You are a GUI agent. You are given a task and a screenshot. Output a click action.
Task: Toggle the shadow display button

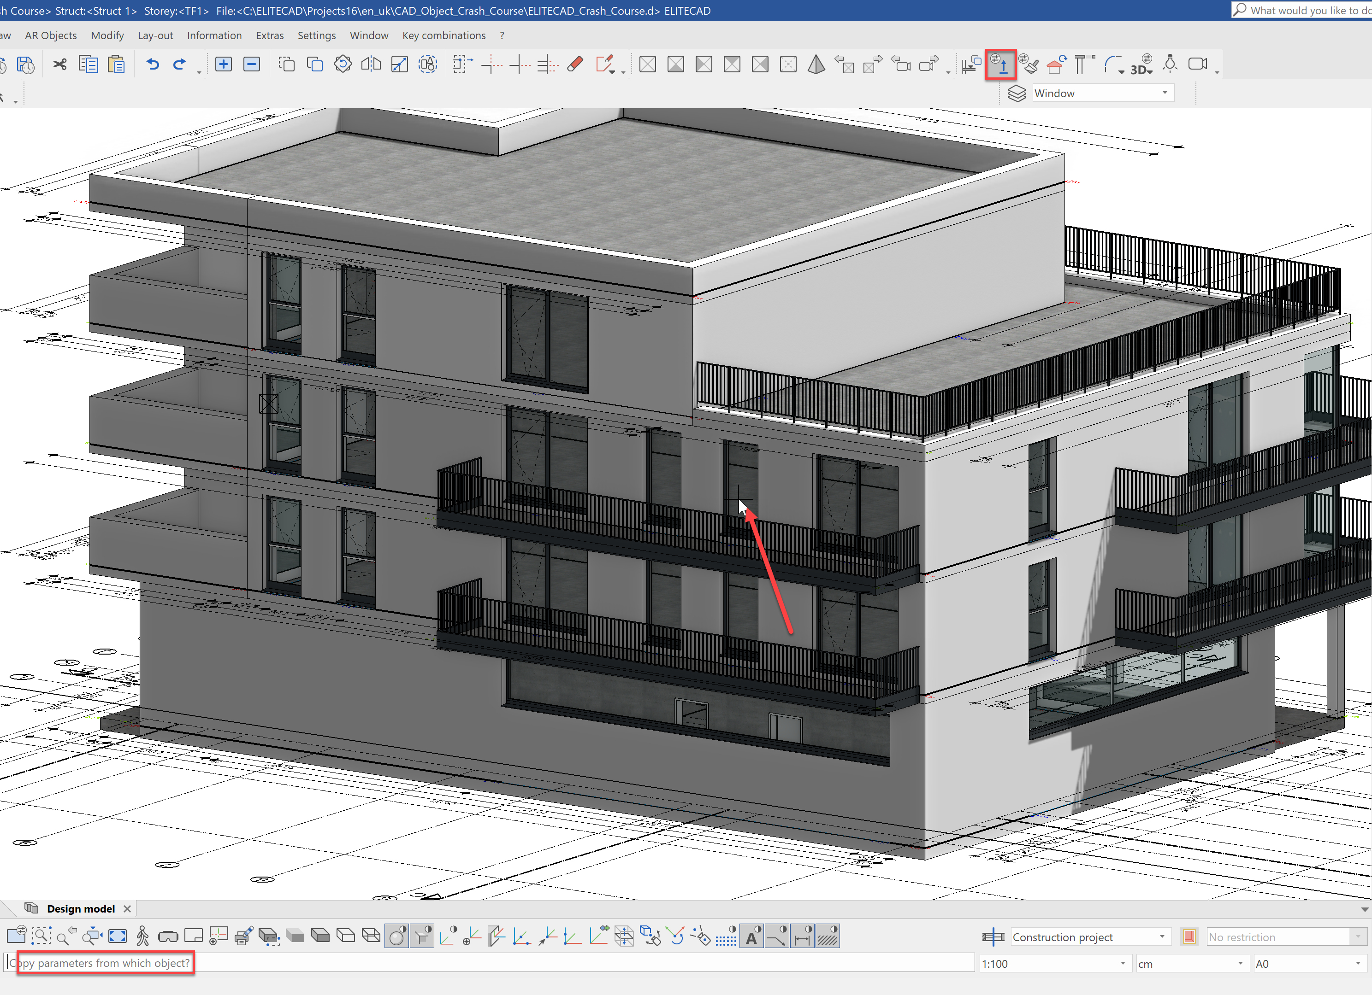[422, 936]
